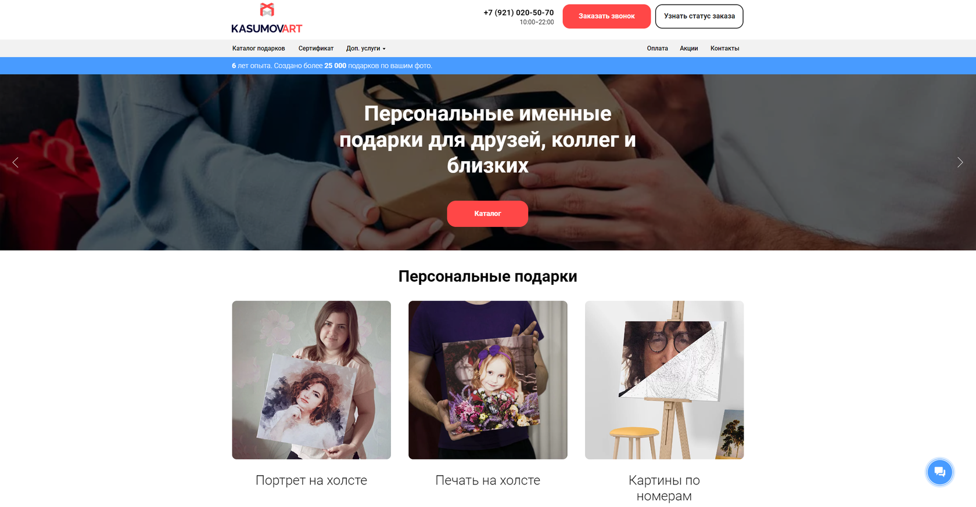Follow the Портрет на холсте text link
Screen dimensions: 976x507
(x=311, y=480)
